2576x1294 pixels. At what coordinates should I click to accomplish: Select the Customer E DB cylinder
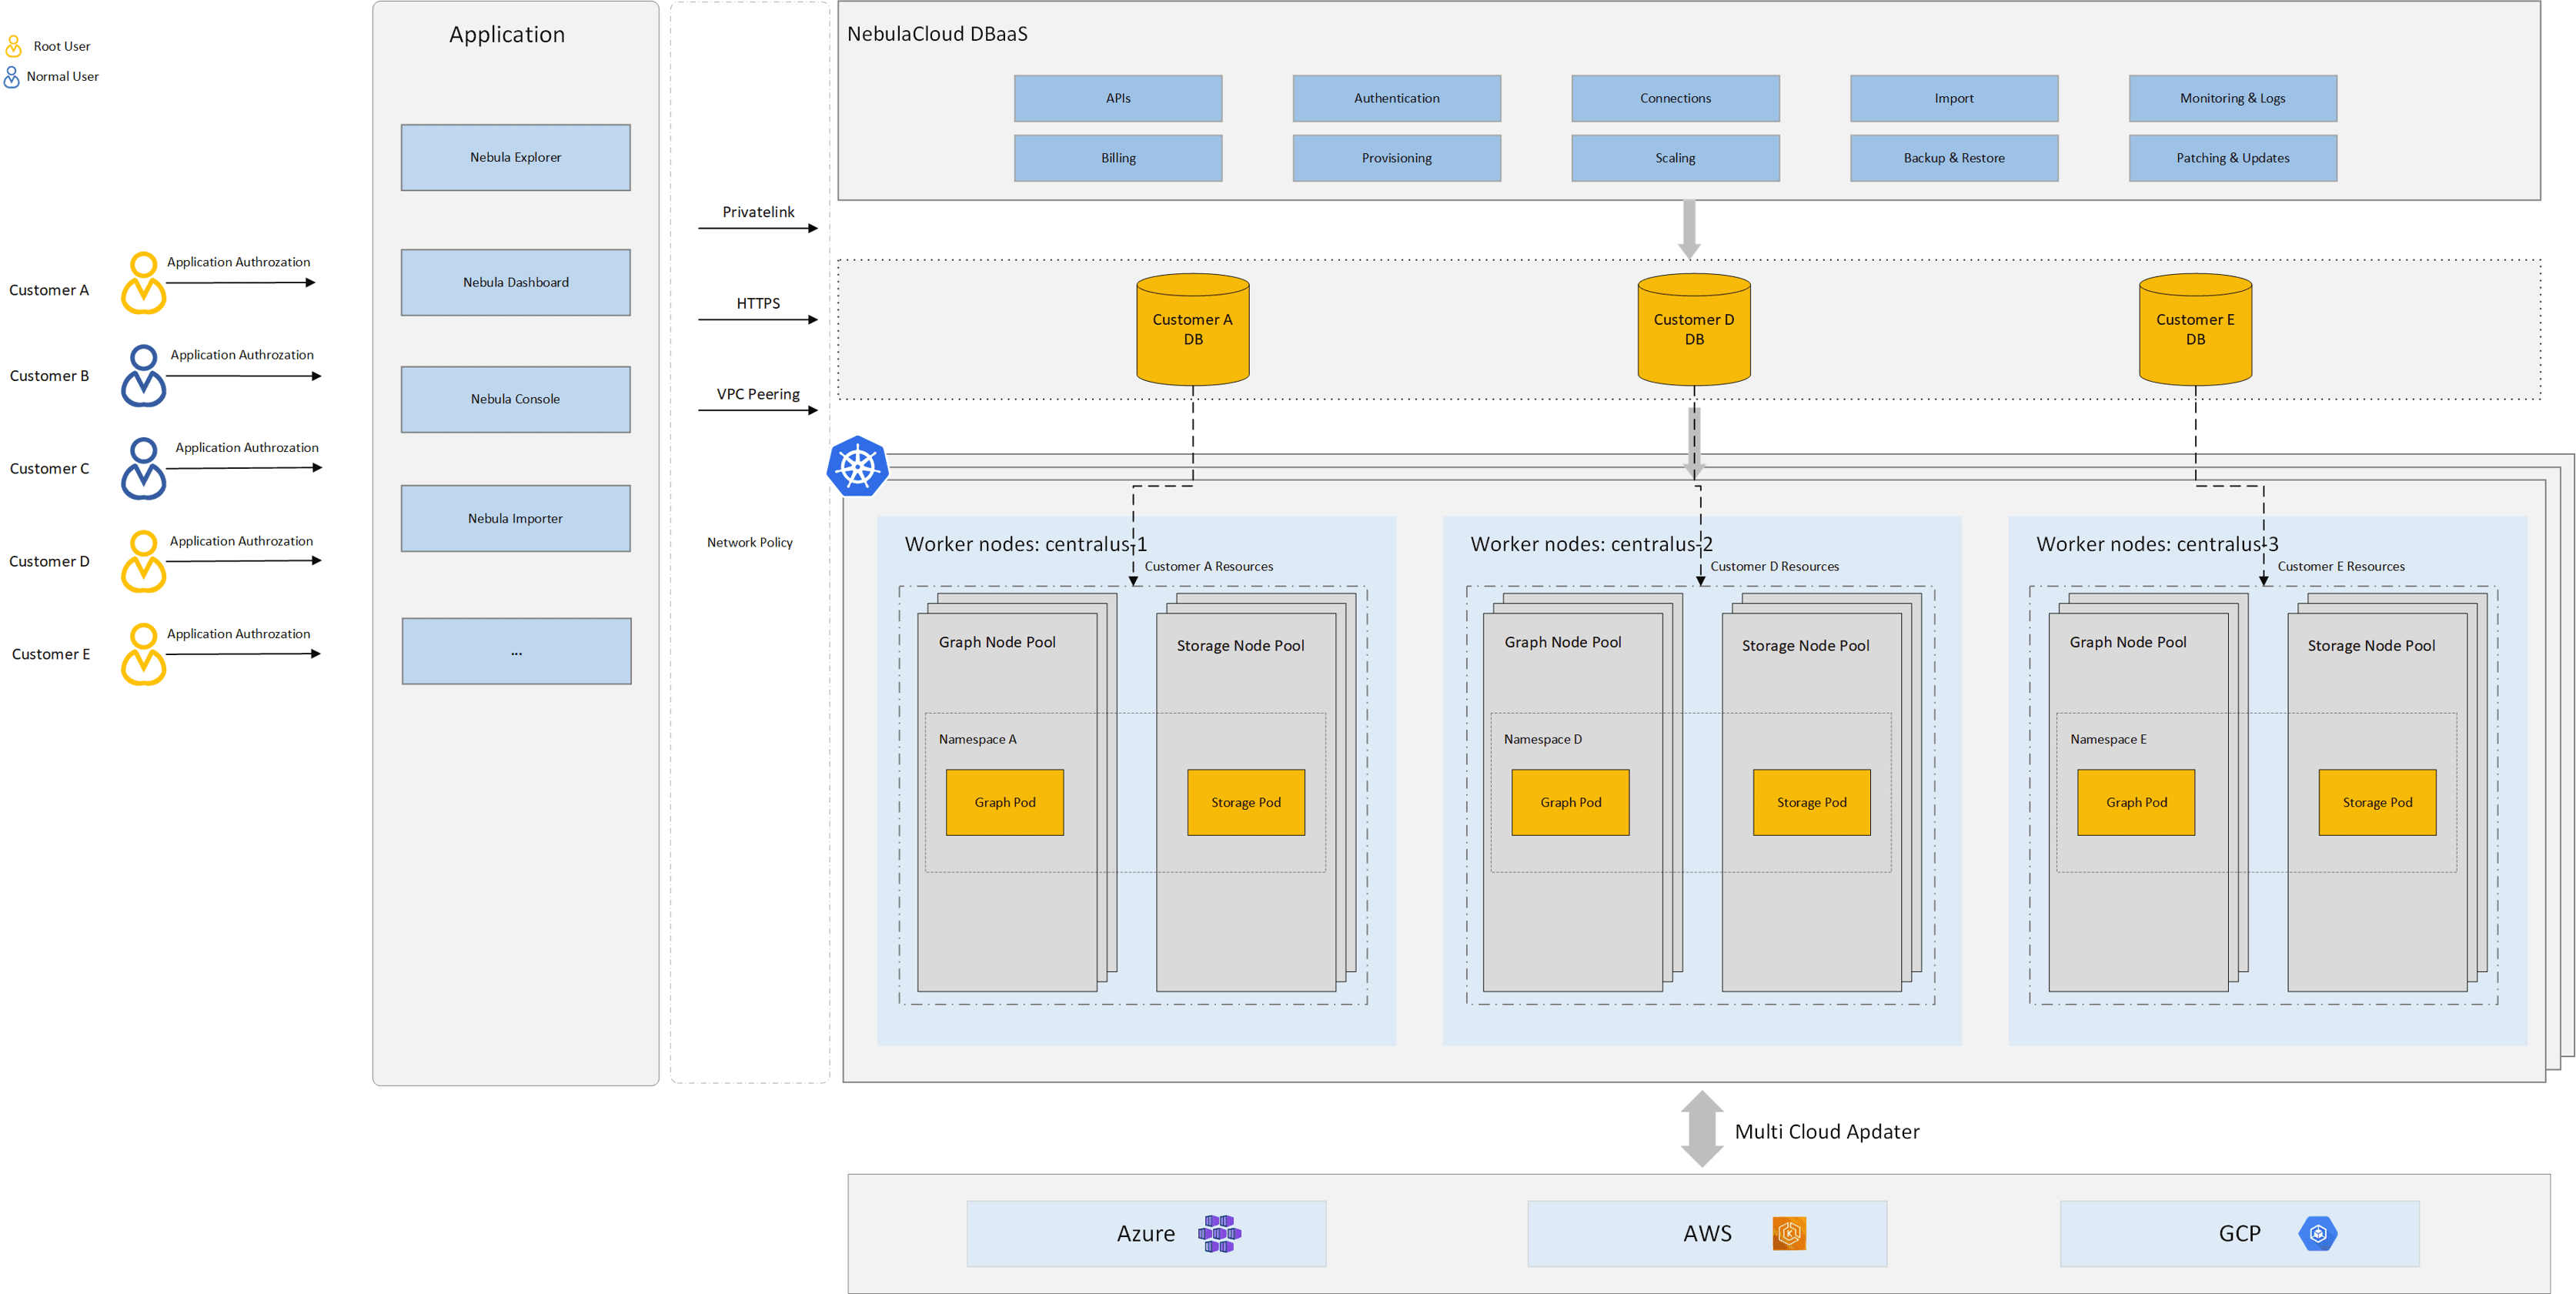click(x=2196, y=329)
